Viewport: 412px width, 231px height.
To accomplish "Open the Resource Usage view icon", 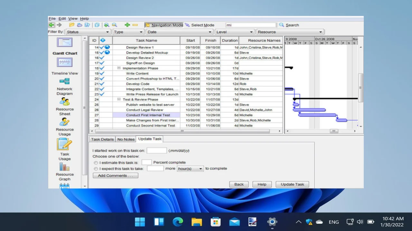I will (x=65, y=122).
